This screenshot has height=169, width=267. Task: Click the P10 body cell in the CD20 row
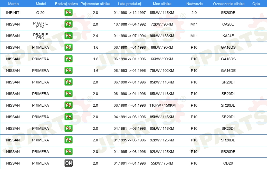click(194, 163)
